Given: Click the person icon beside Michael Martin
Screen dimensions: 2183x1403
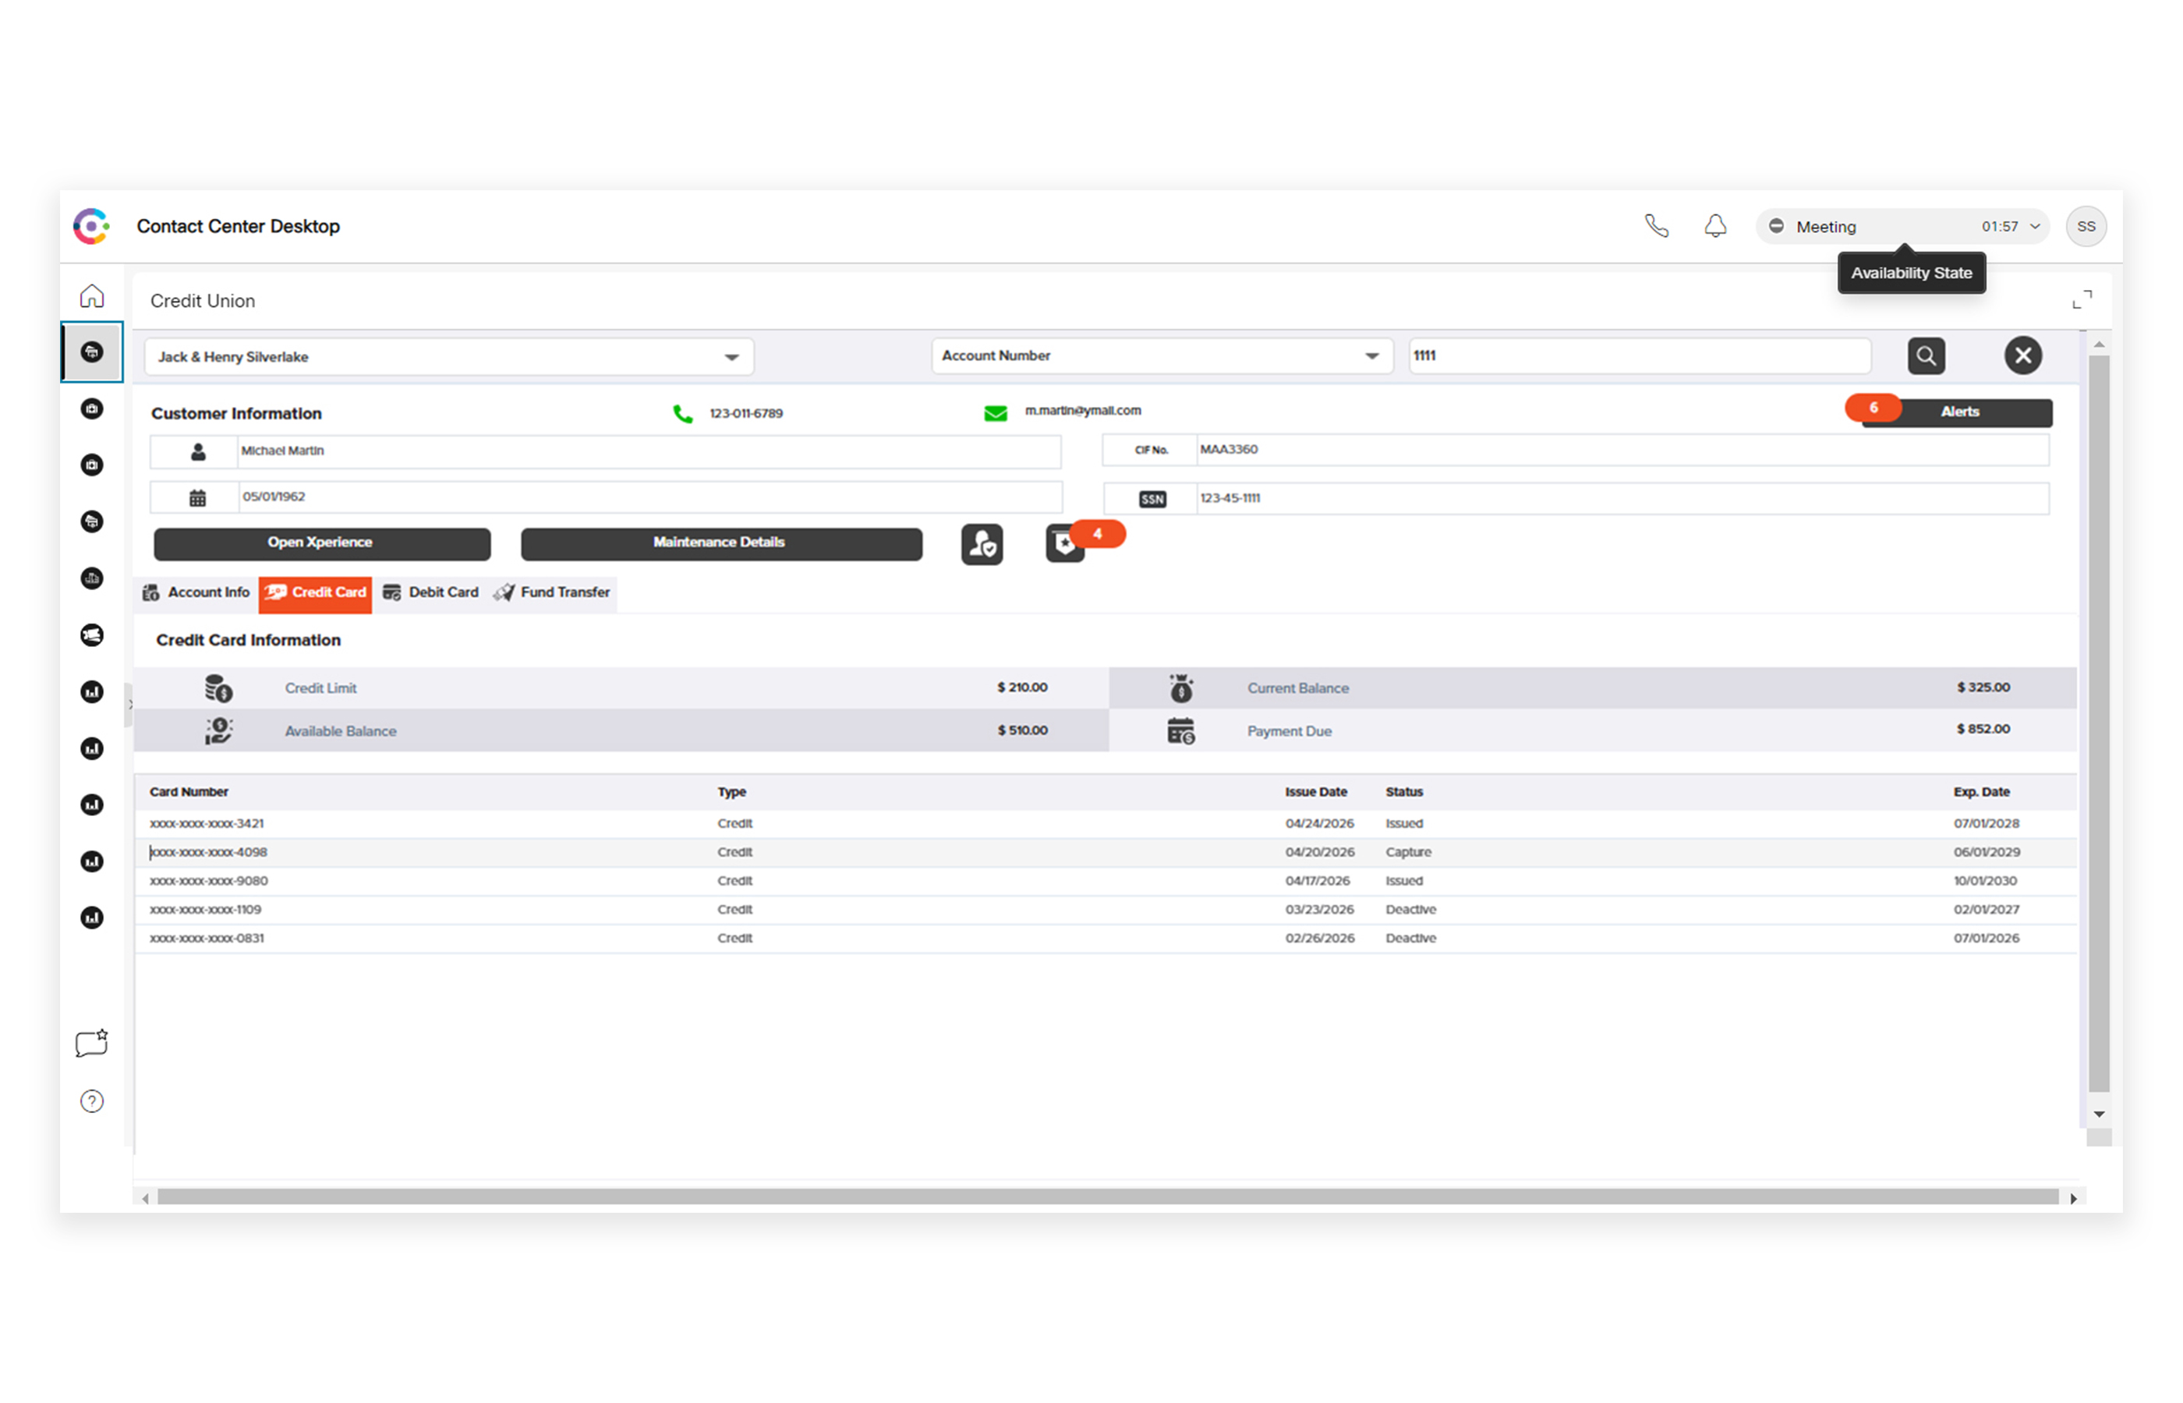Looking at the screenshot, I should click(x=198, y=452).
